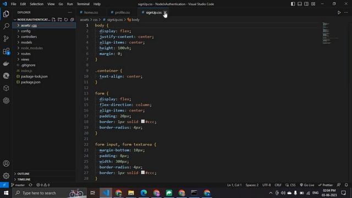Open the Extensions view
Image resolution: width=352 pixels, height=198 pixels.
pyautogui.click(x=6, y=51)
